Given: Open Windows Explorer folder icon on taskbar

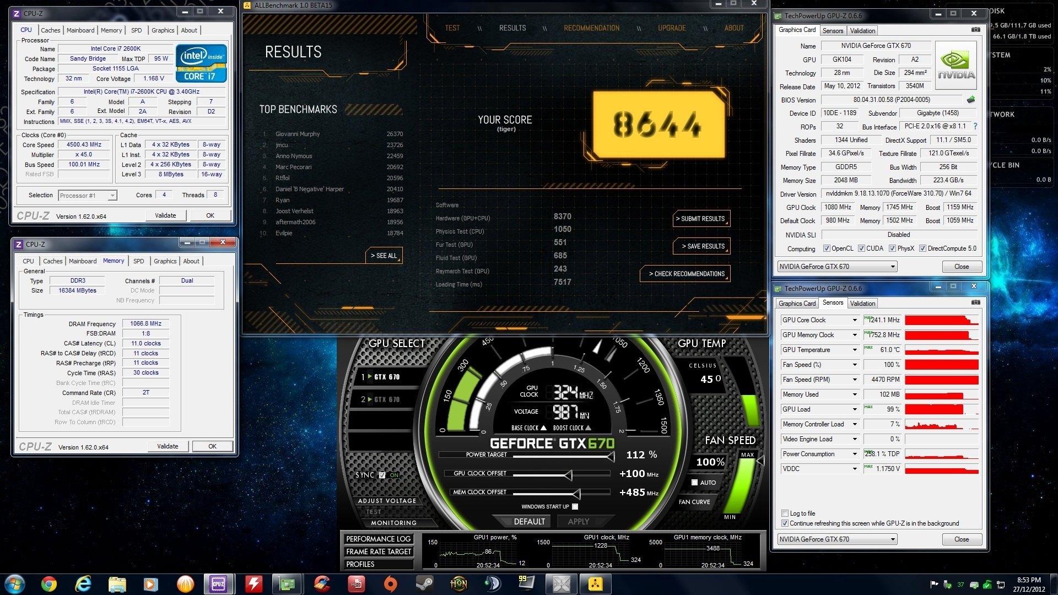Looking at the screenshot, I should click(117, 584).
